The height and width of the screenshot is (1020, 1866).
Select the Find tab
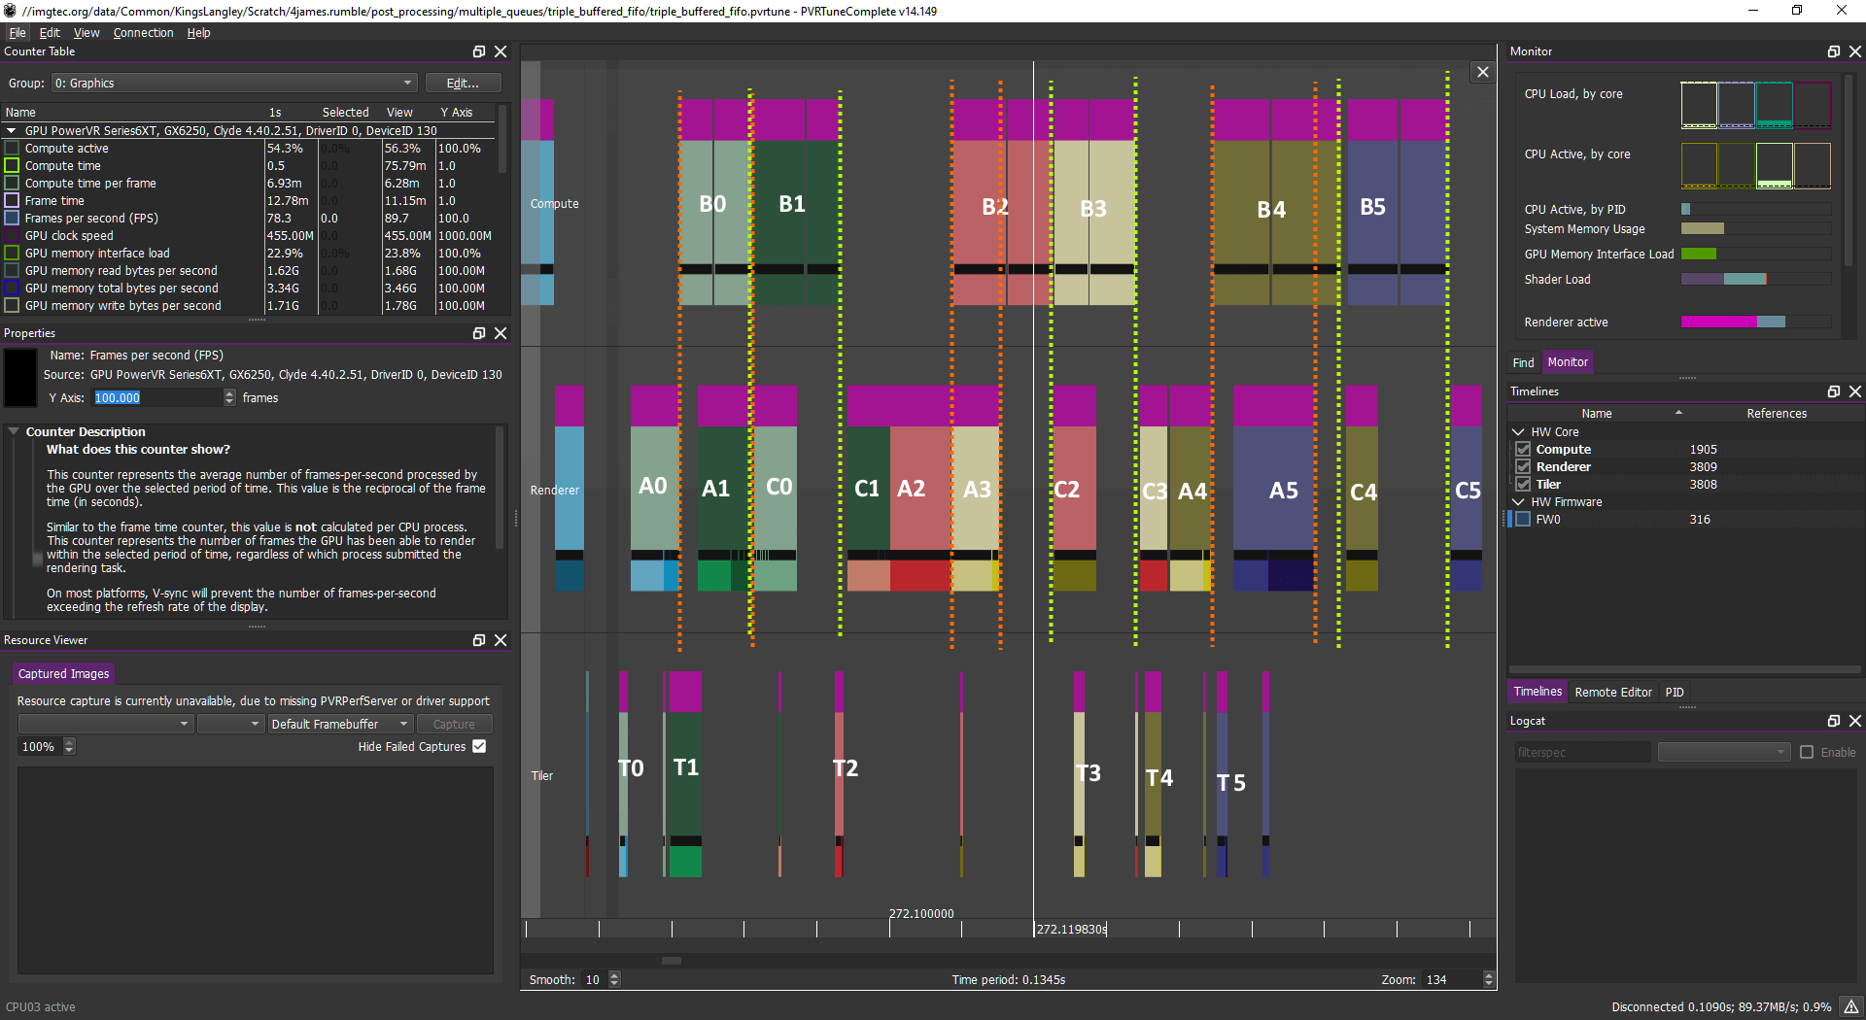point(1523,362)
